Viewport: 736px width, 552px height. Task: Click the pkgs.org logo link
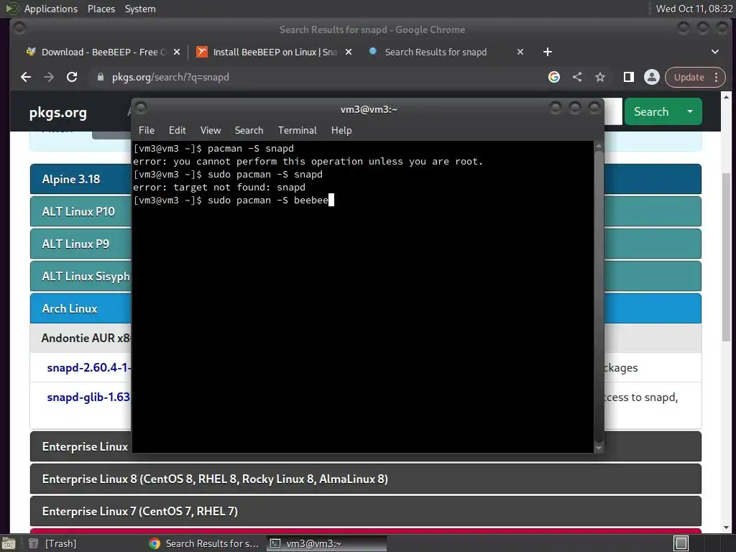coord(57,113)
